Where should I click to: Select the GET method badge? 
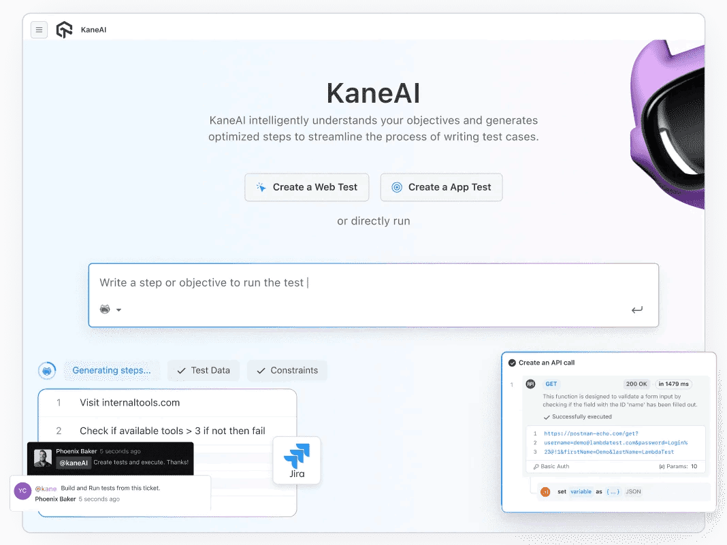tap(551, 384)
